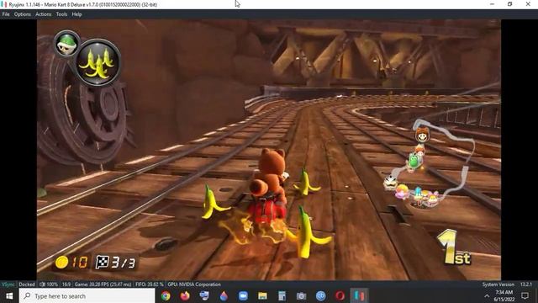Show hidden system tray icons
The image size is (538, 303).
tap(487, 295)
